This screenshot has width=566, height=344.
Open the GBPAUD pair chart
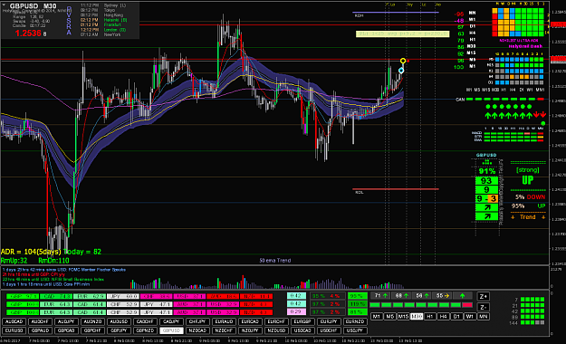coord(40,330)
